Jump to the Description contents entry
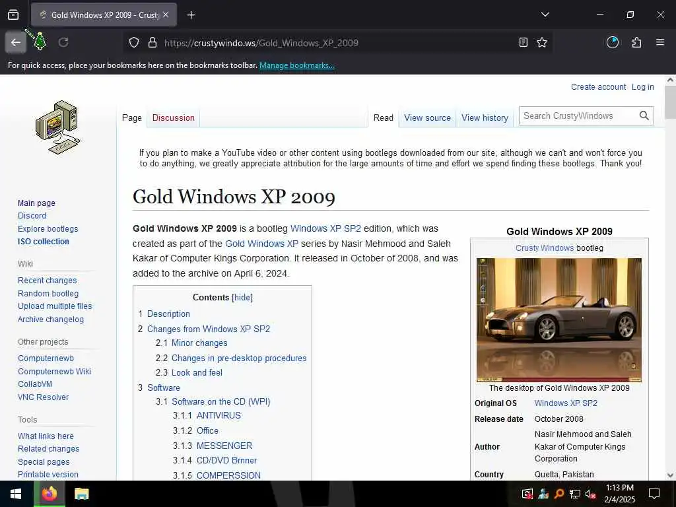The image size is (676, 507). click(168, 314)
